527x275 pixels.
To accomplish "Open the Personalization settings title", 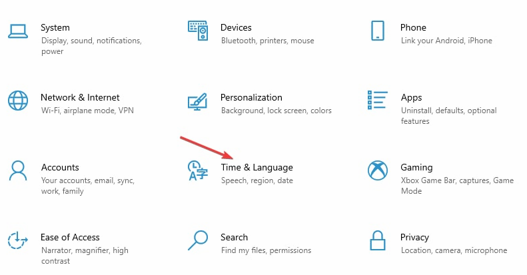I will coord(251,97).
